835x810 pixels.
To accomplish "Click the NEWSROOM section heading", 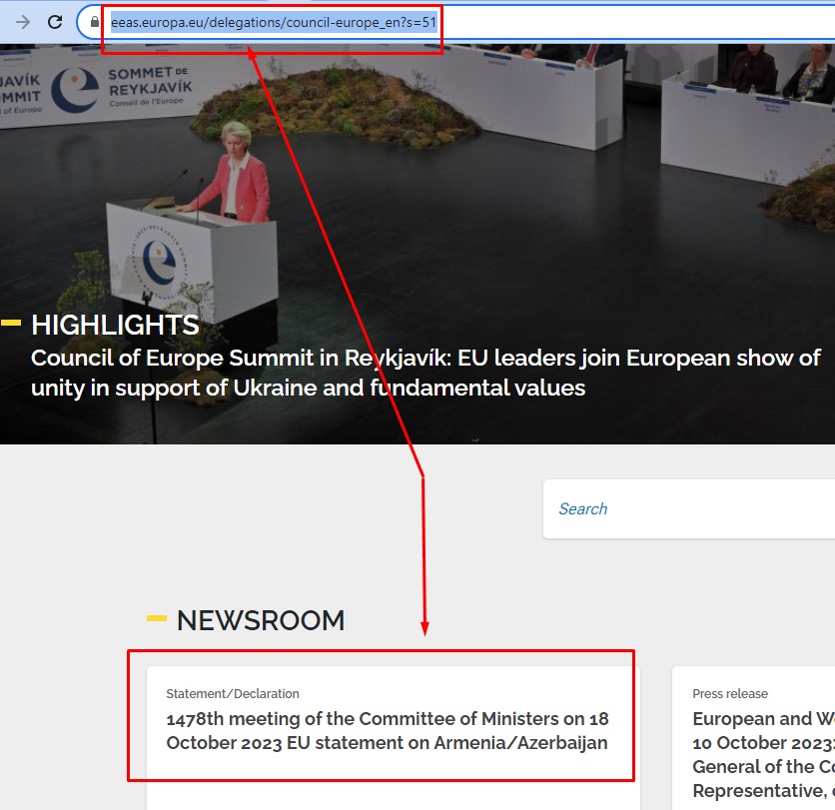I will [x=261, y=620].
